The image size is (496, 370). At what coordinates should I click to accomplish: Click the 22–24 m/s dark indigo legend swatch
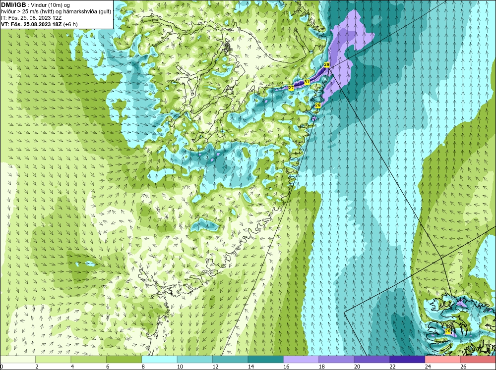coord(407,359)
